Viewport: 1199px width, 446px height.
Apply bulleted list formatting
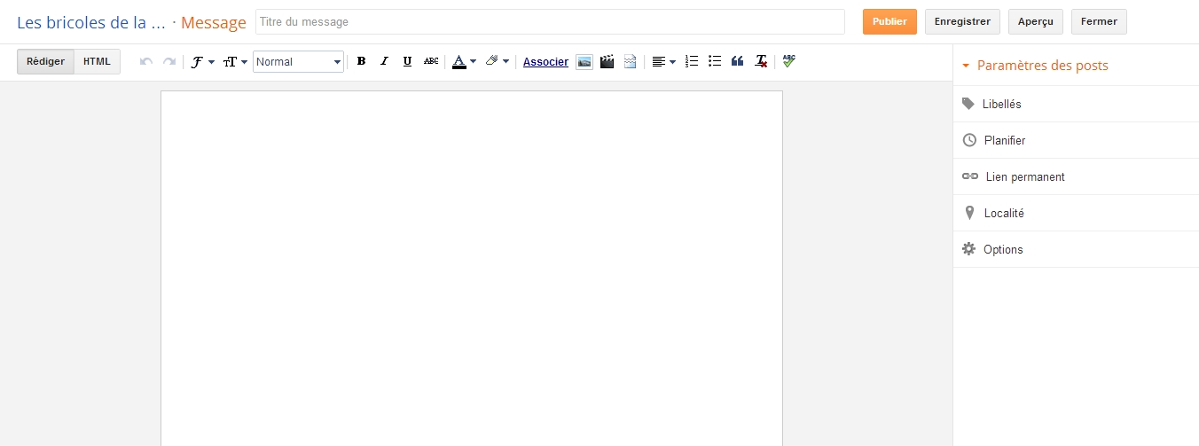pyautogui.click(x=715, y=61)
